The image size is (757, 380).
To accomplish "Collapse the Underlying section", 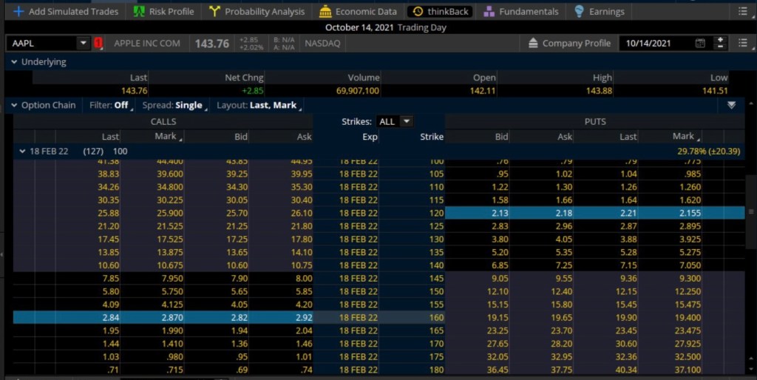I will coord(14,62).
